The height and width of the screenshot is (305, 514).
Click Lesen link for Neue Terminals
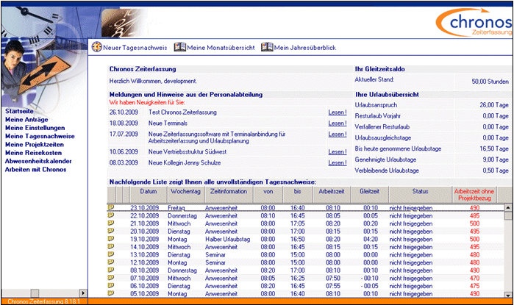[338, 123]
